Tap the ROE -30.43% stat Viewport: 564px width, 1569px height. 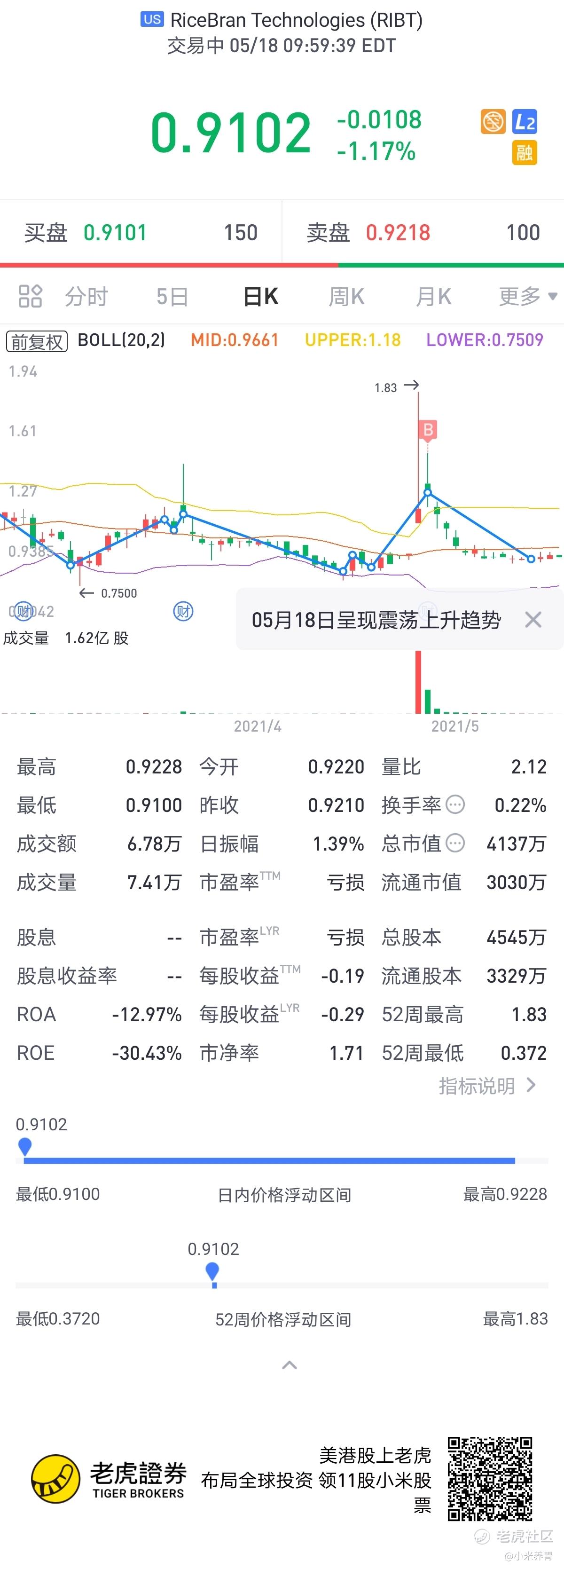[x=99, y=1052]
